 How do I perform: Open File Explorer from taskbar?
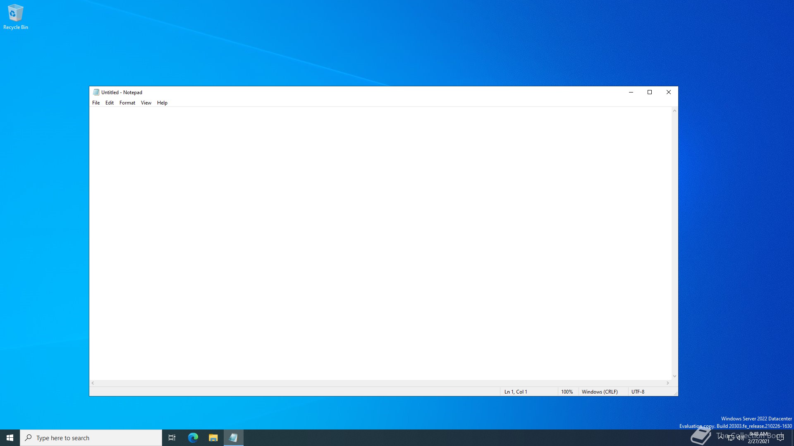(x=213, y=438)
